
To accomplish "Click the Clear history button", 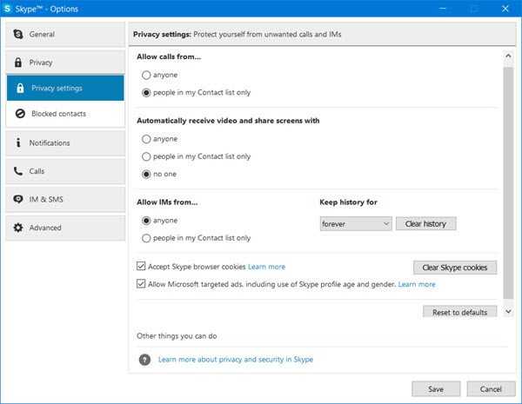I will pyautogui.click(x=425, y=224).
